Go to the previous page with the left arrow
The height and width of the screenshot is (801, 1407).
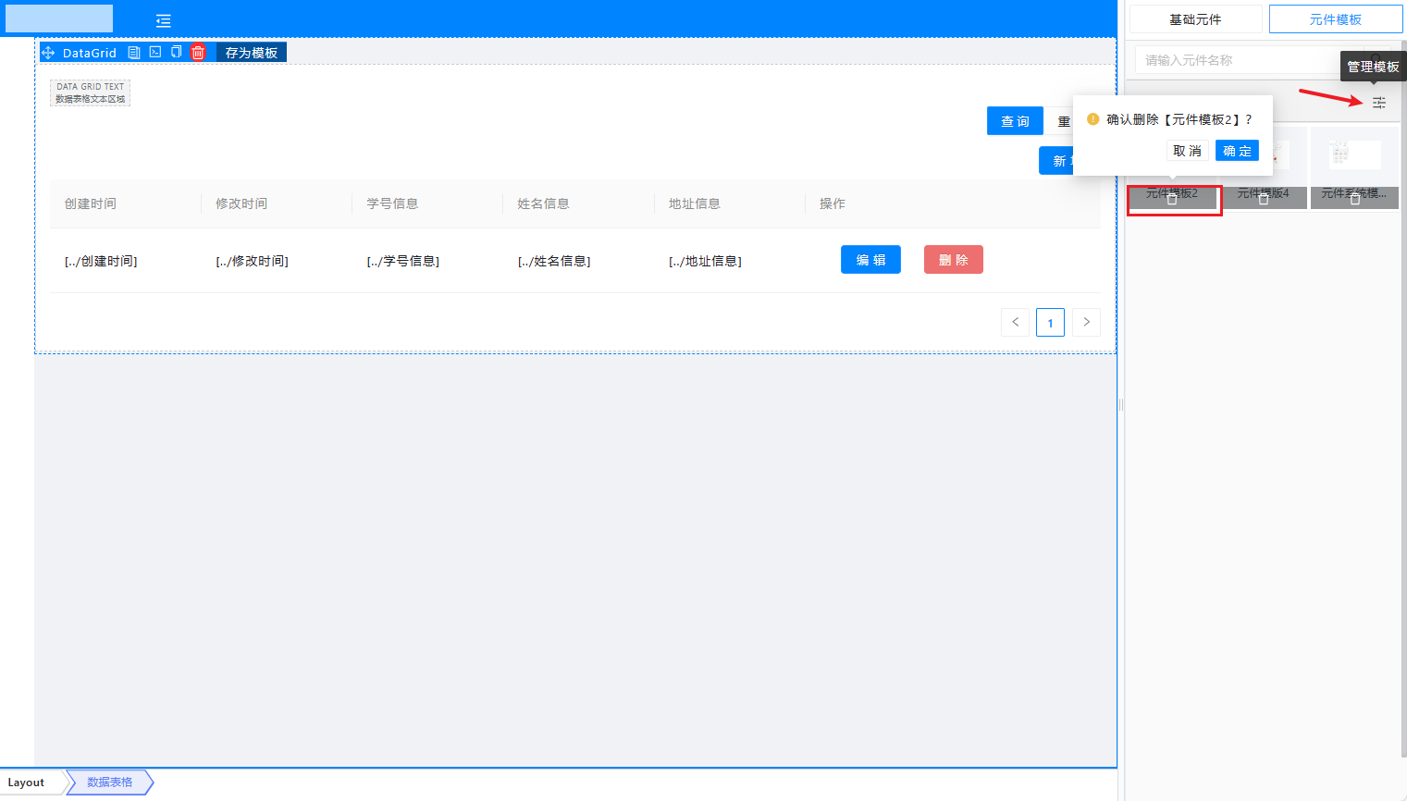pyautogui.click(x=1015, y=322)
